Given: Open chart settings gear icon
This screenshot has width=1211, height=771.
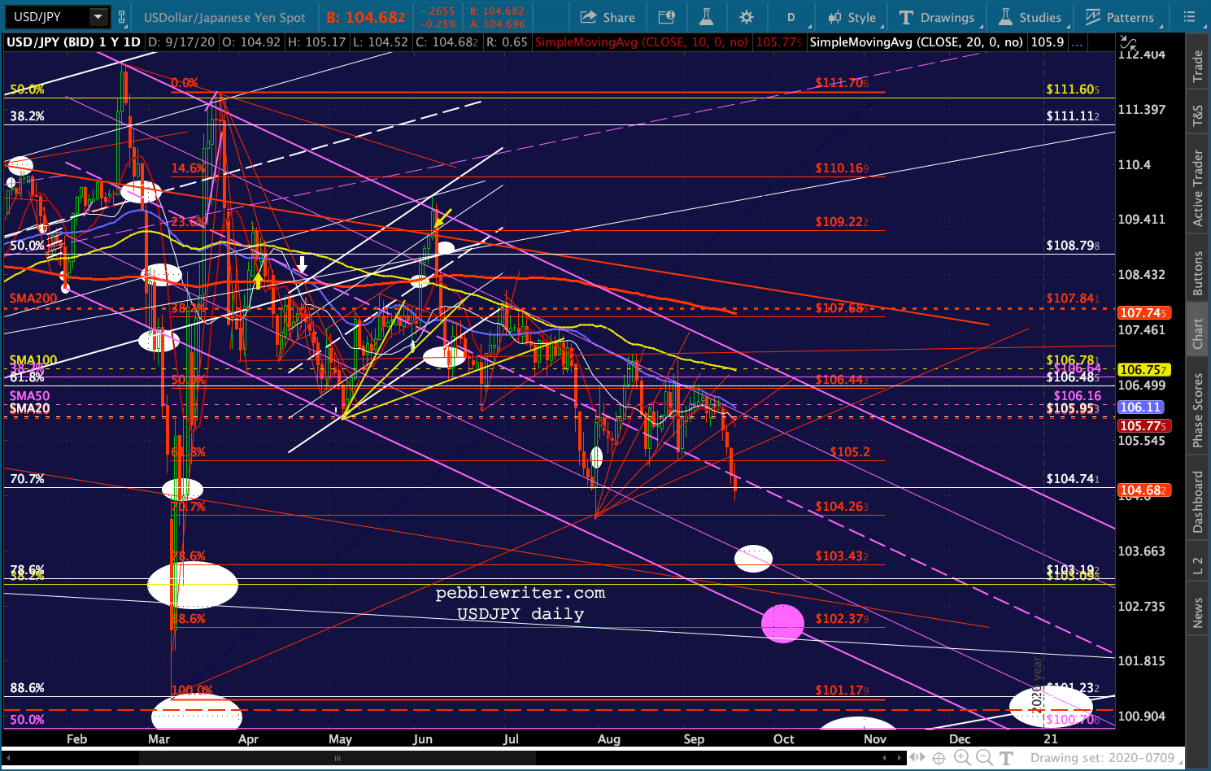Looking at the screenshot, I should coord(747,17).
